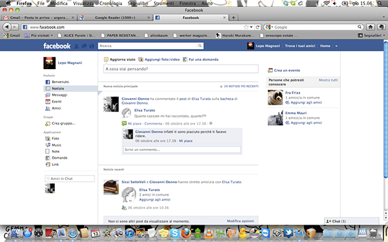Click Aggiungi foto/video icon
This screenshot has width=388, height=242.
point(141,59)
